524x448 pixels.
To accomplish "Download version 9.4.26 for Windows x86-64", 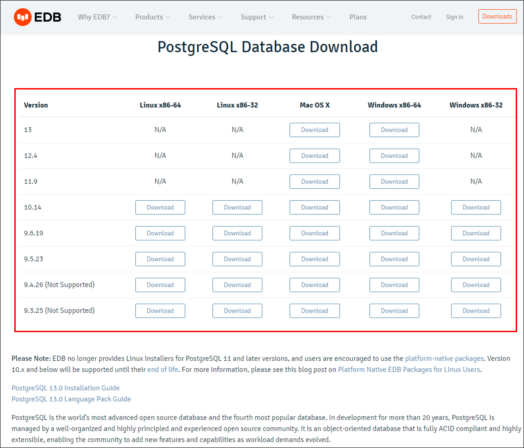I will (394, 285).
